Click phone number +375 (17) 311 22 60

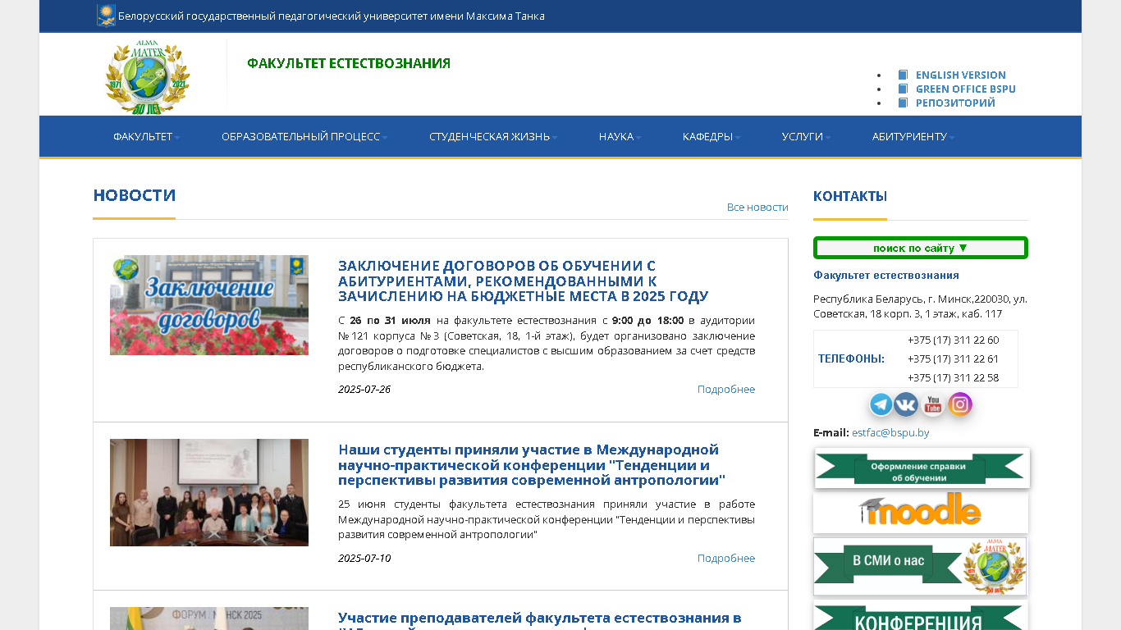coord(954,340)
